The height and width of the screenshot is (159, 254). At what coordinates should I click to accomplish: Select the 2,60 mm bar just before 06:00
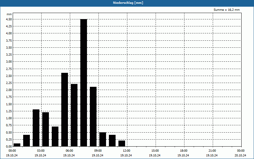pos(65,109)
